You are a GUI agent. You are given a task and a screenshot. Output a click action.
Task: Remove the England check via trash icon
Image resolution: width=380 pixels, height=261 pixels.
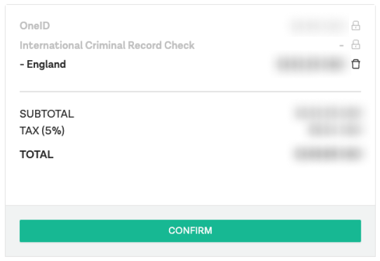[x=355, y=64]
